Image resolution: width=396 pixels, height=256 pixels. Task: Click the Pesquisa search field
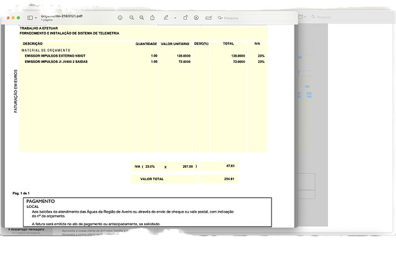[256, 18]
